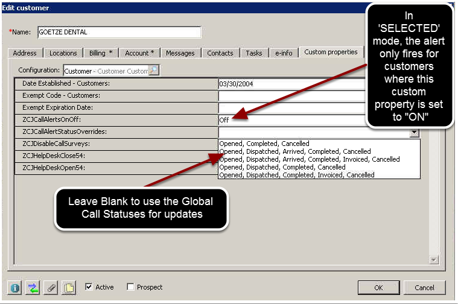Collapse the ZCJCallAlertStatusOverrides dropdown arrow

[x=414, y=133]
